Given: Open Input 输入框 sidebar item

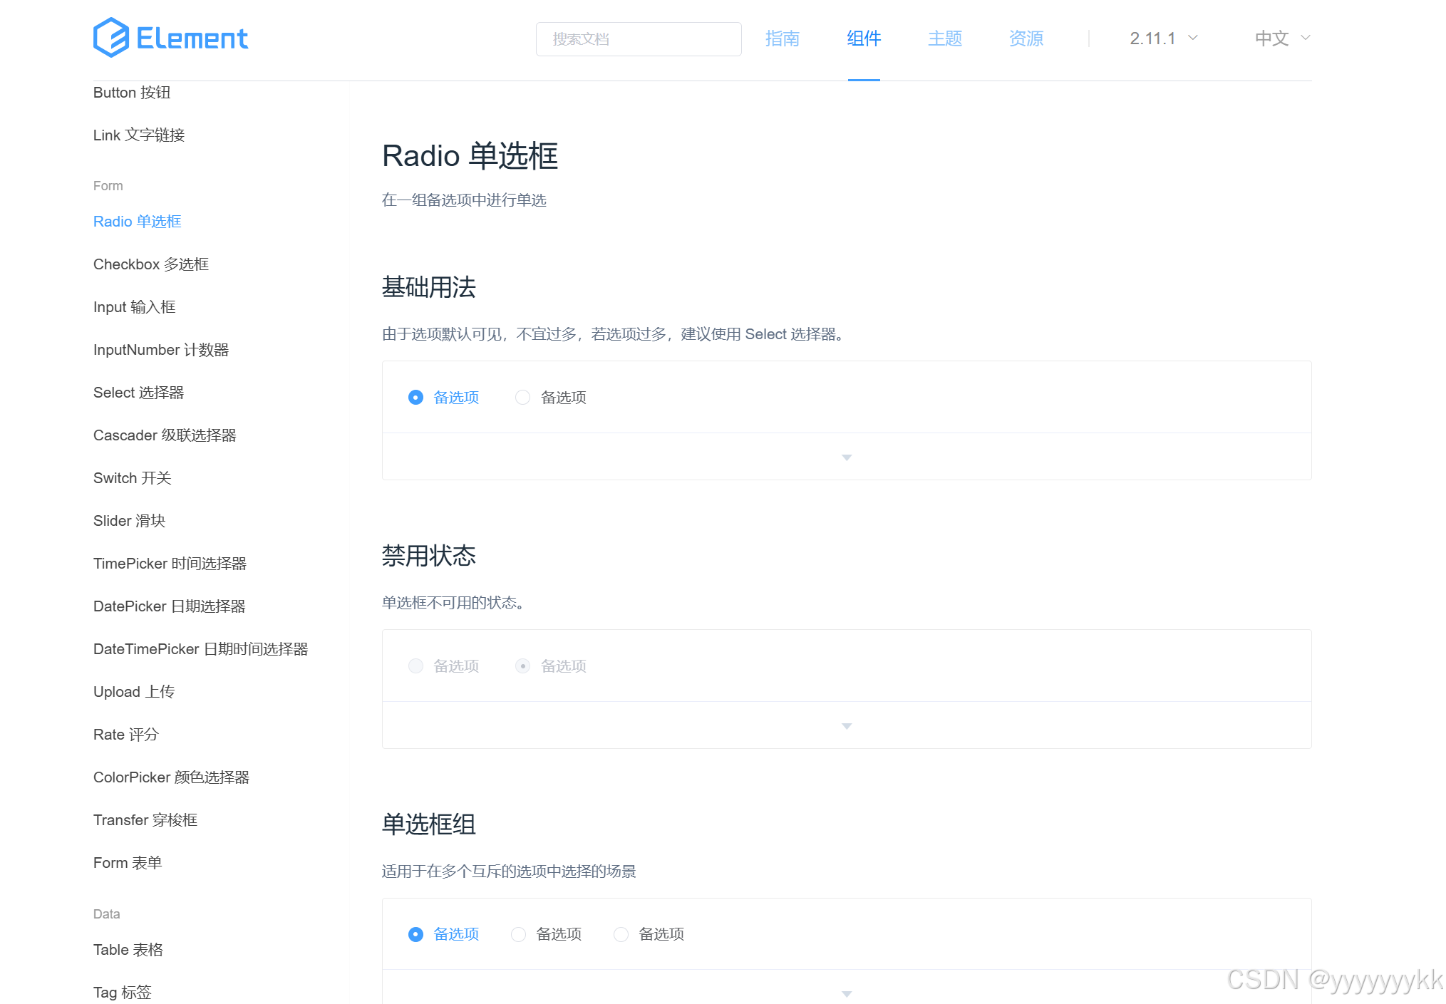Looking at the screenshot, I should coord(135,307).
